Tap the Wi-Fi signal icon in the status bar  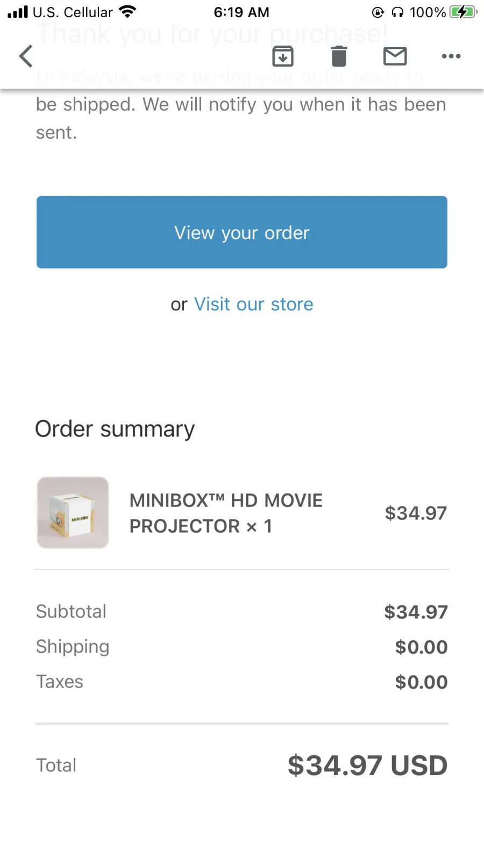coord(127,12)
